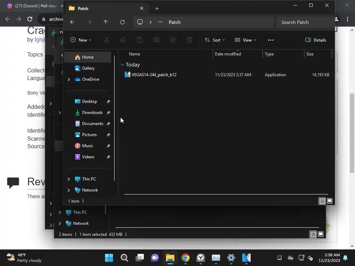This screenshot has height=266, width=355.
Task: Open the New dropdown menu
Action: (x=81, y=40)
